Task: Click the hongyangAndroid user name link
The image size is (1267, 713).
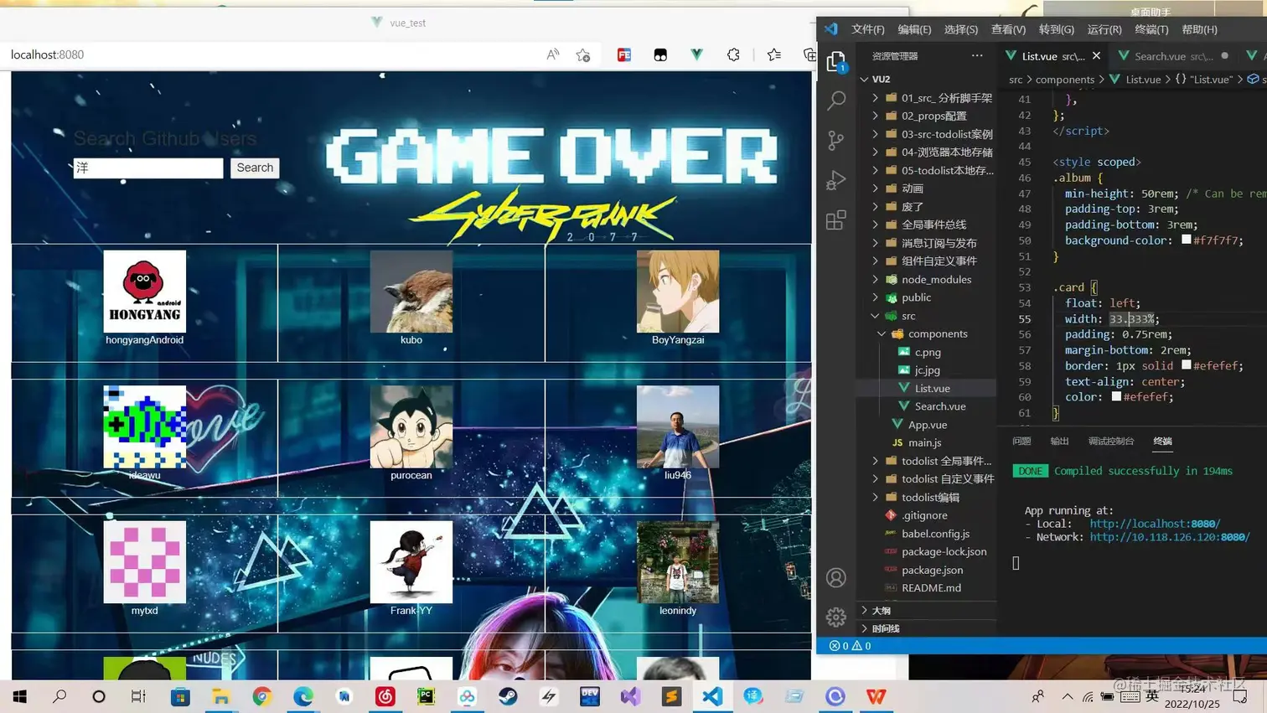Action: [144, 339]
